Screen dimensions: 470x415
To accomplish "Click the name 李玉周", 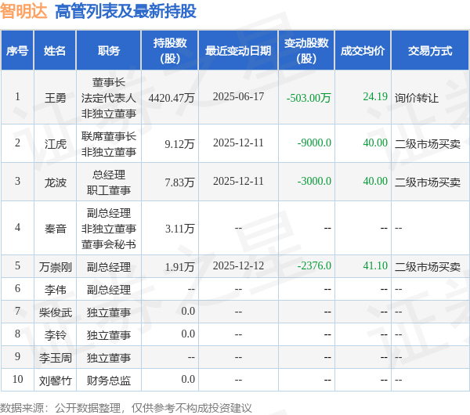I will [x=55, y=358].
